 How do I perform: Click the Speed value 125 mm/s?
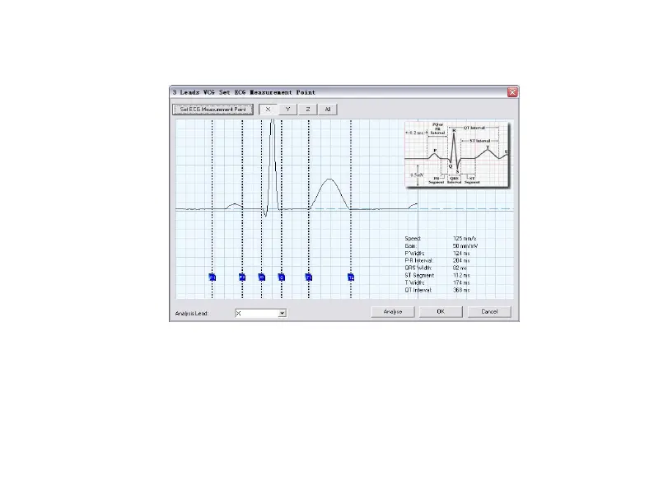pos(465,239)
